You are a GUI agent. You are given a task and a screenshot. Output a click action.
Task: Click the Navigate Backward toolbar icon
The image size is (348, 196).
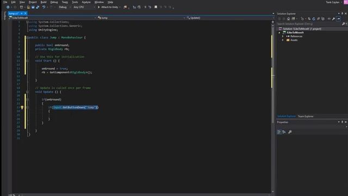click(8, 7)
